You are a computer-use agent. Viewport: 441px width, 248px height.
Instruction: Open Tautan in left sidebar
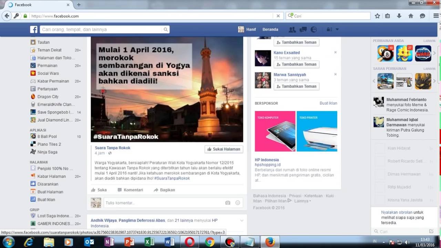[x=43, y=42]
